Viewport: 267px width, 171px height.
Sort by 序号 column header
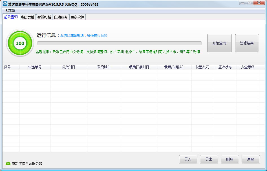[11, 67]
